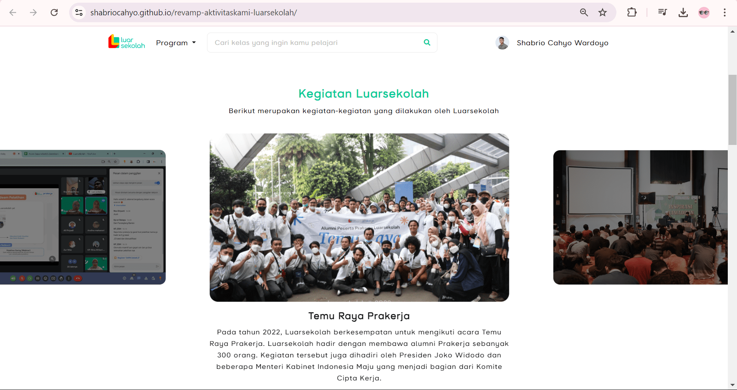737x390 pixels.
Task: Expand the Program dropdown menu
Action: tap(176, 43)
